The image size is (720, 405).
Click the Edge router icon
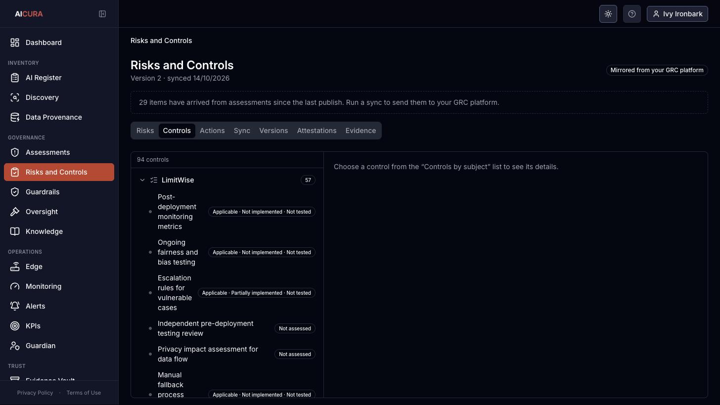[15, 267]
